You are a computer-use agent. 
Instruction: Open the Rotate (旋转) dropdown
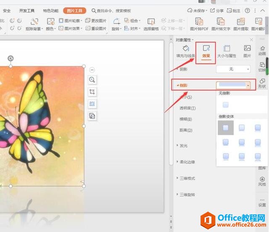point(117,24)
